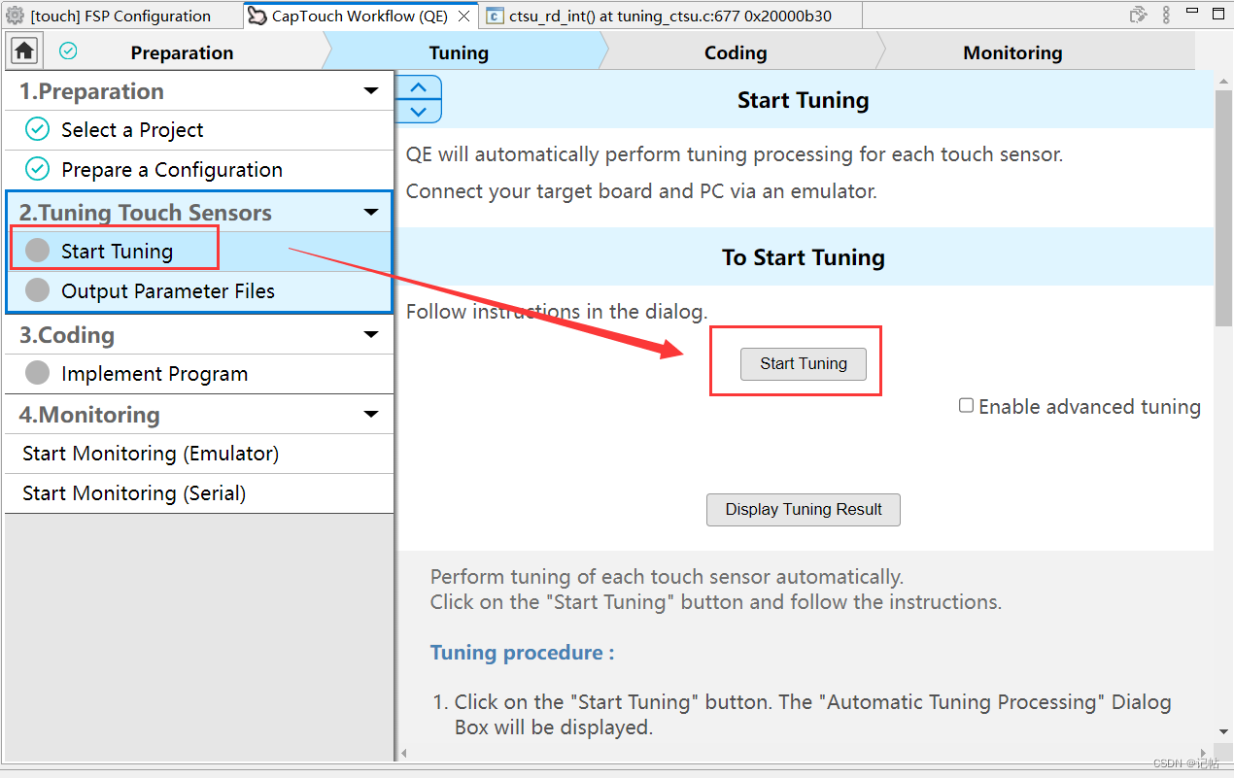Click the scroll down arrow of vertical scrollbar

tap(1224, 731)
